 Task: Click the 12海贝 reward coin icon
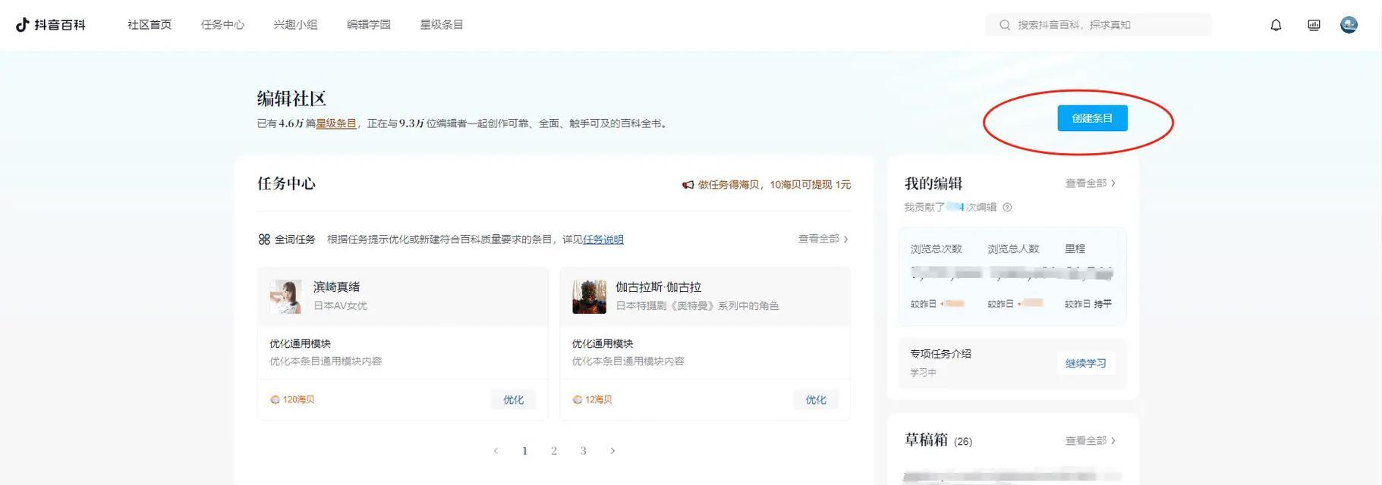(x=578, y=399)
